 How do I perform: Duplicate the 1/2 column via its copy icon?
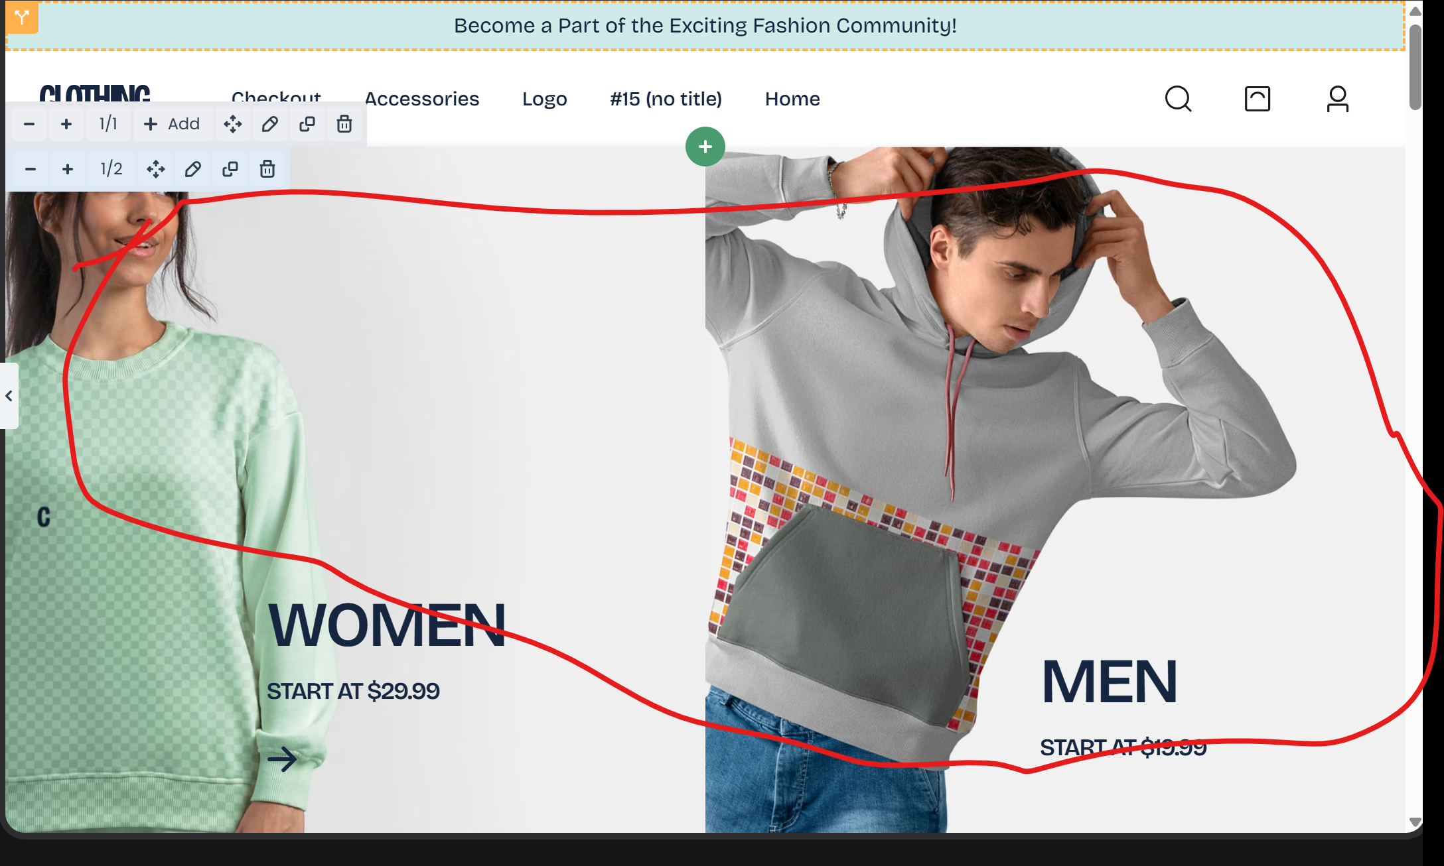(230, 169)
